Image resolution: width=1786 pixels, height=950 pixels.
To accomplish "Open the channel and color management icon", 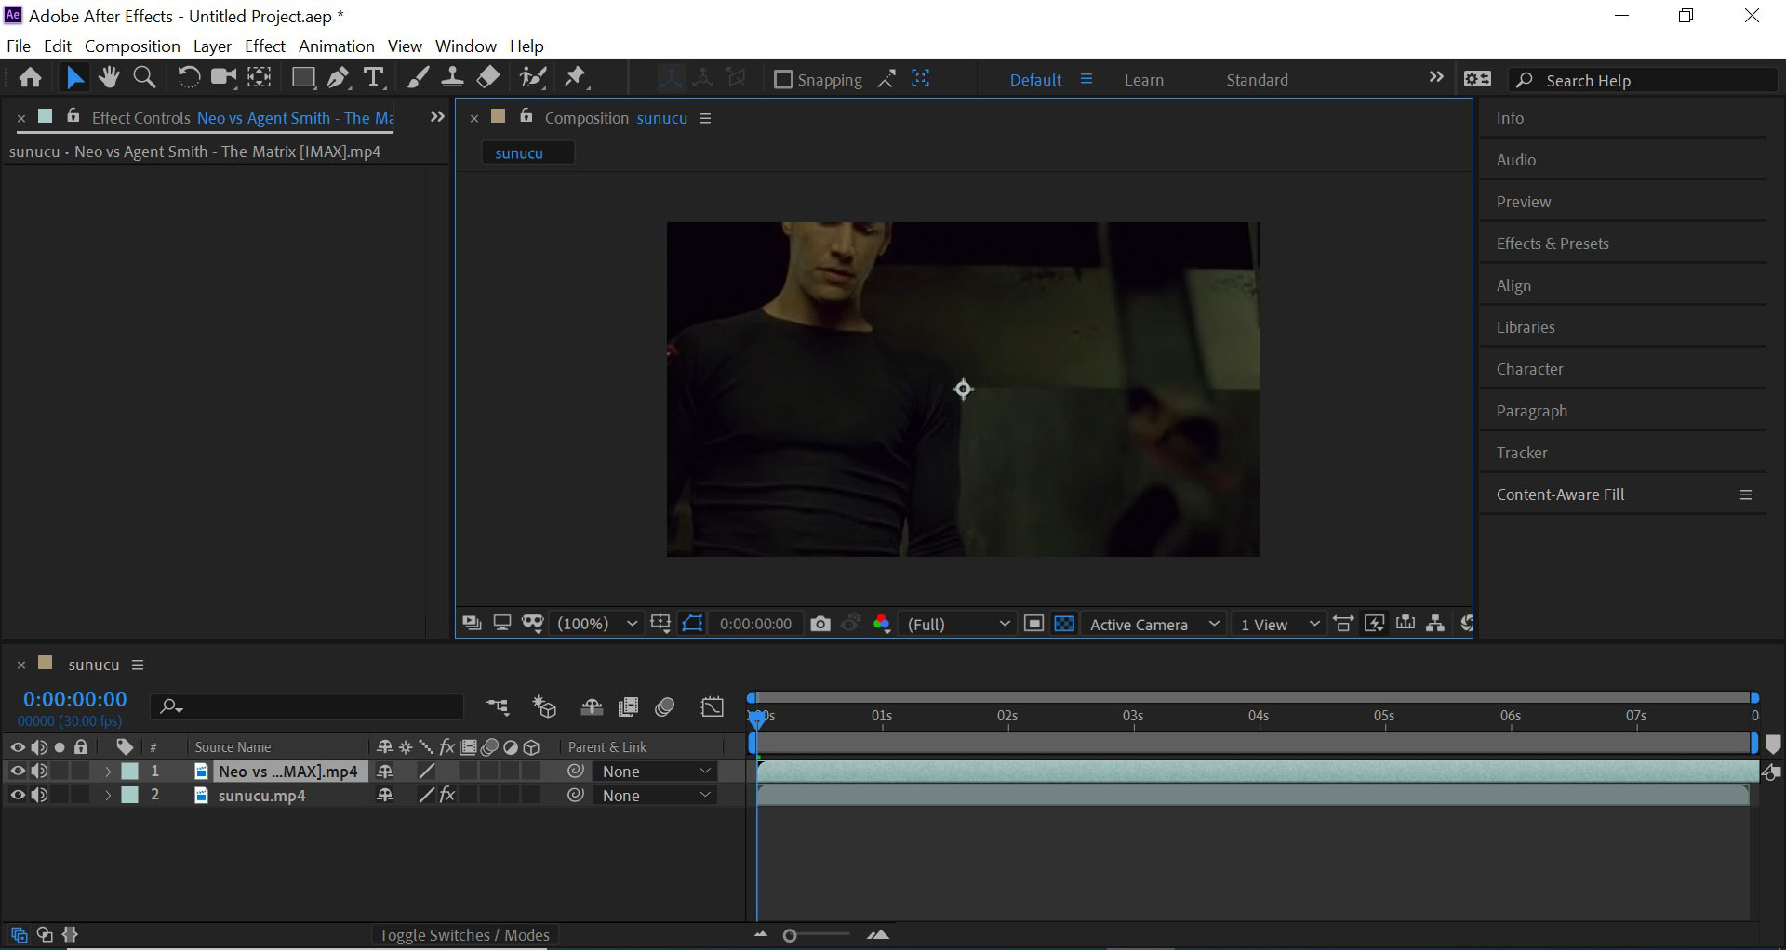I will point(882,624).
